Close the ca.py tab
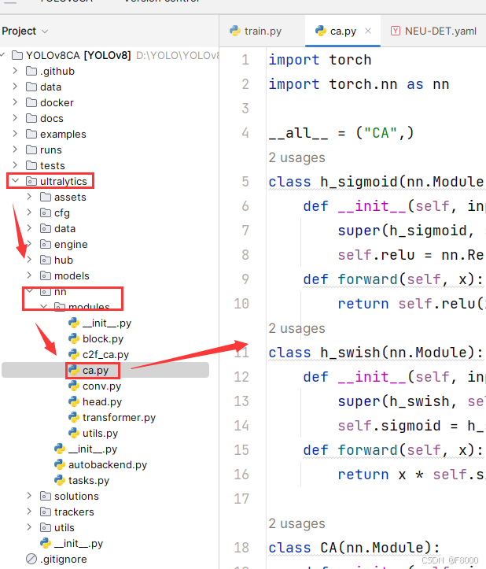Image resolution: width=486 pixels, height=569 pixels. [368, 31]
